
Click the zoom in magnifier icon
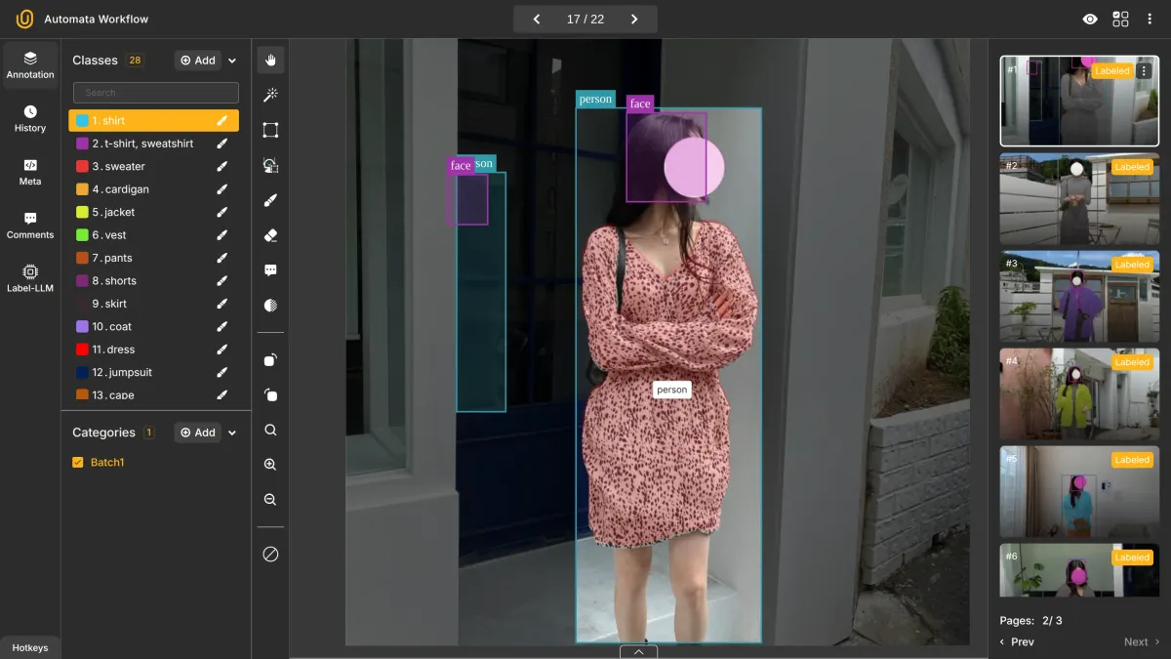[271, 465]
